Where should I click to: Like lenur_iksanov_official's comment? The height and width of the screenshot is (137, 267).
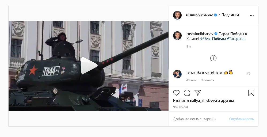click(x=249, y=74)
